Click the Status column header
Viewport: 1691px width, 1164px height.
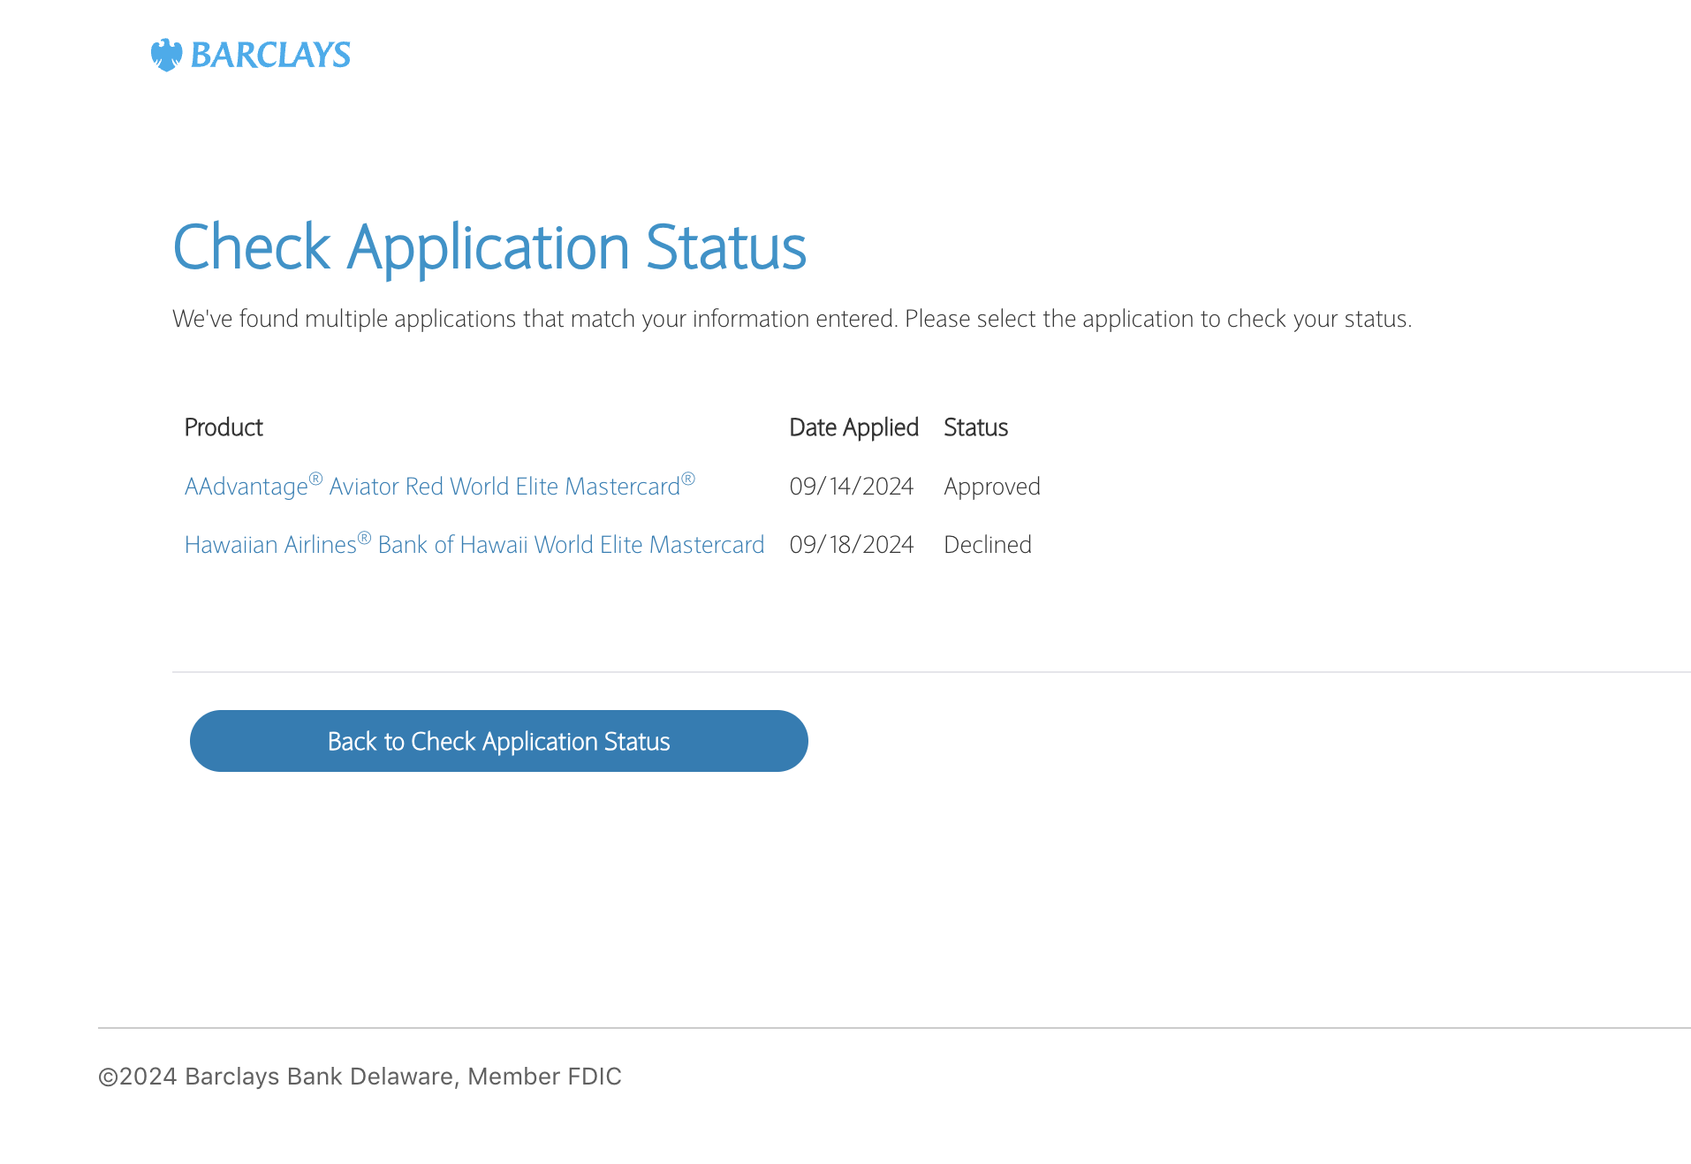975,427
